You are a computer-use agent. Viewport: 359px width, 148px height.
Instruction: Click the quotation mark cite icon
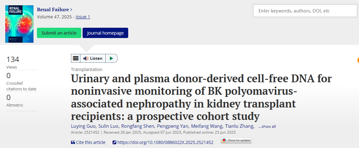point(73,142)
